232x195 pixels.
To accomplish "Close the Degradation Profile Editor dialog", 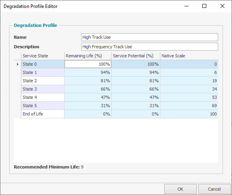I will point(222,6).
